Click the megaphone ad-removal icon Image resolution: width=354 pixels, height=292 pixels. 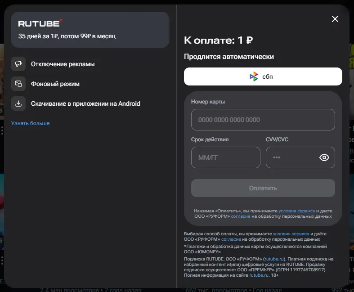click(18, 64)
